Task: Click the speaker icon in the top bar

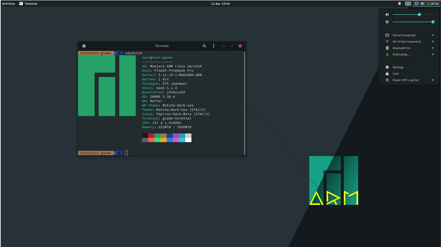Action: pyautogui.click(x=422, y=4)
